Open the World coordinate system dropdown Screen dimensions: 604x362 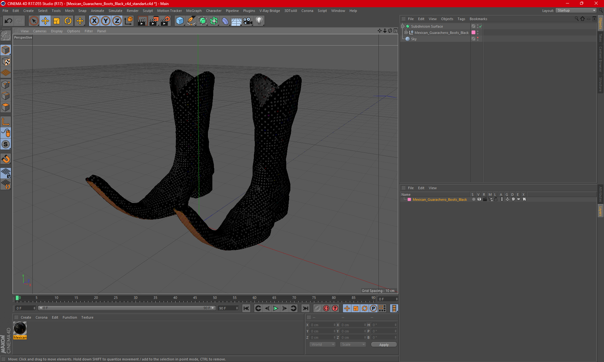322,344
